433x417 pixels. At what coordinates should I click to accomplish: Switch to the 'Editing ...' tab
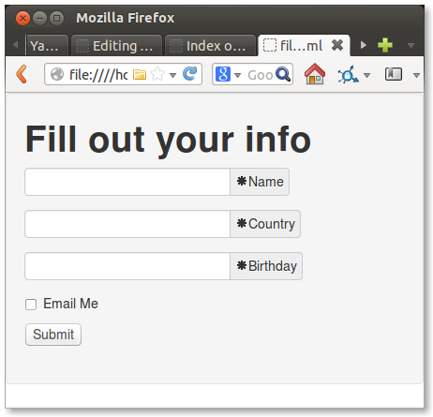tap(116, 46)
